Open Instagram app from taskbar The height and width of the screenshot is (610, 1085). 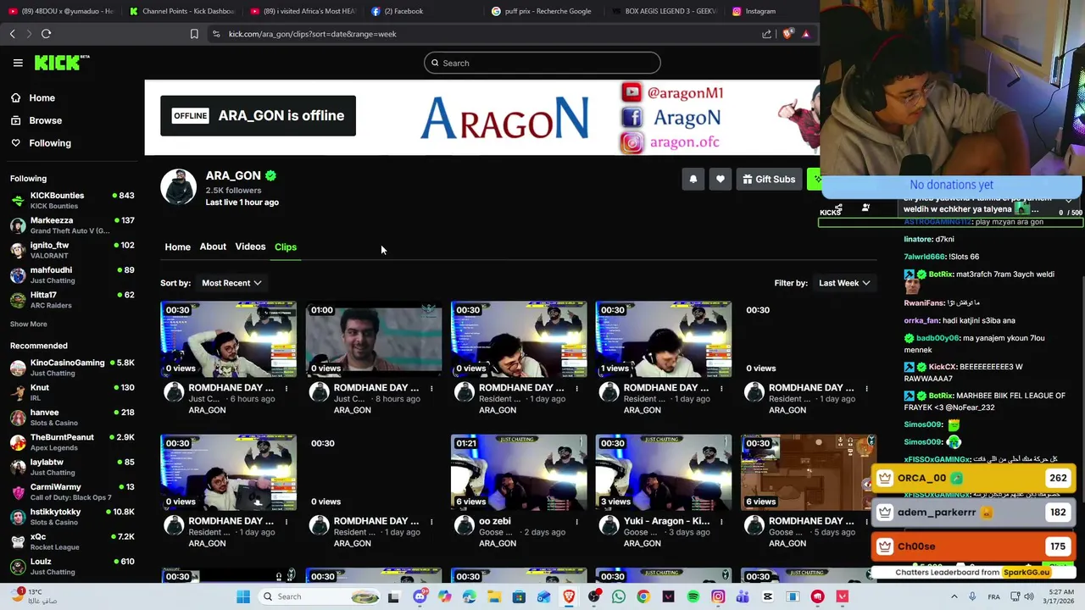coord(718,596)
